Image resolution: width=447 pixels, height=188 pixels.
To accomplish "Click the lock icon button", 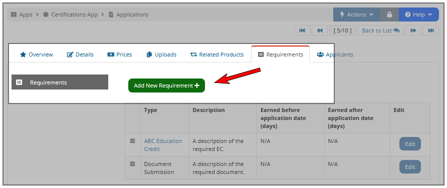I will (389, 14).
